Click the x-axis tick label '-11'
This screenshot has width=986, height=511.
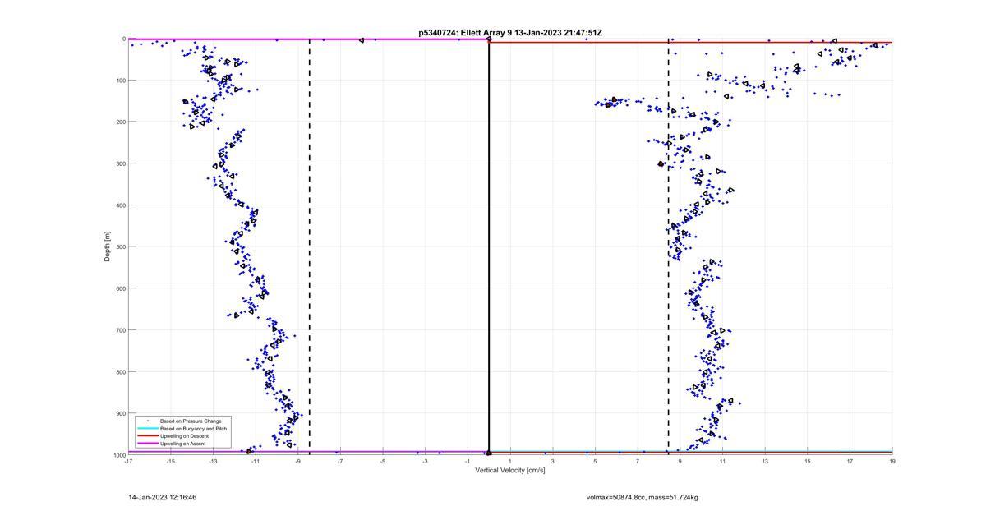256,461
